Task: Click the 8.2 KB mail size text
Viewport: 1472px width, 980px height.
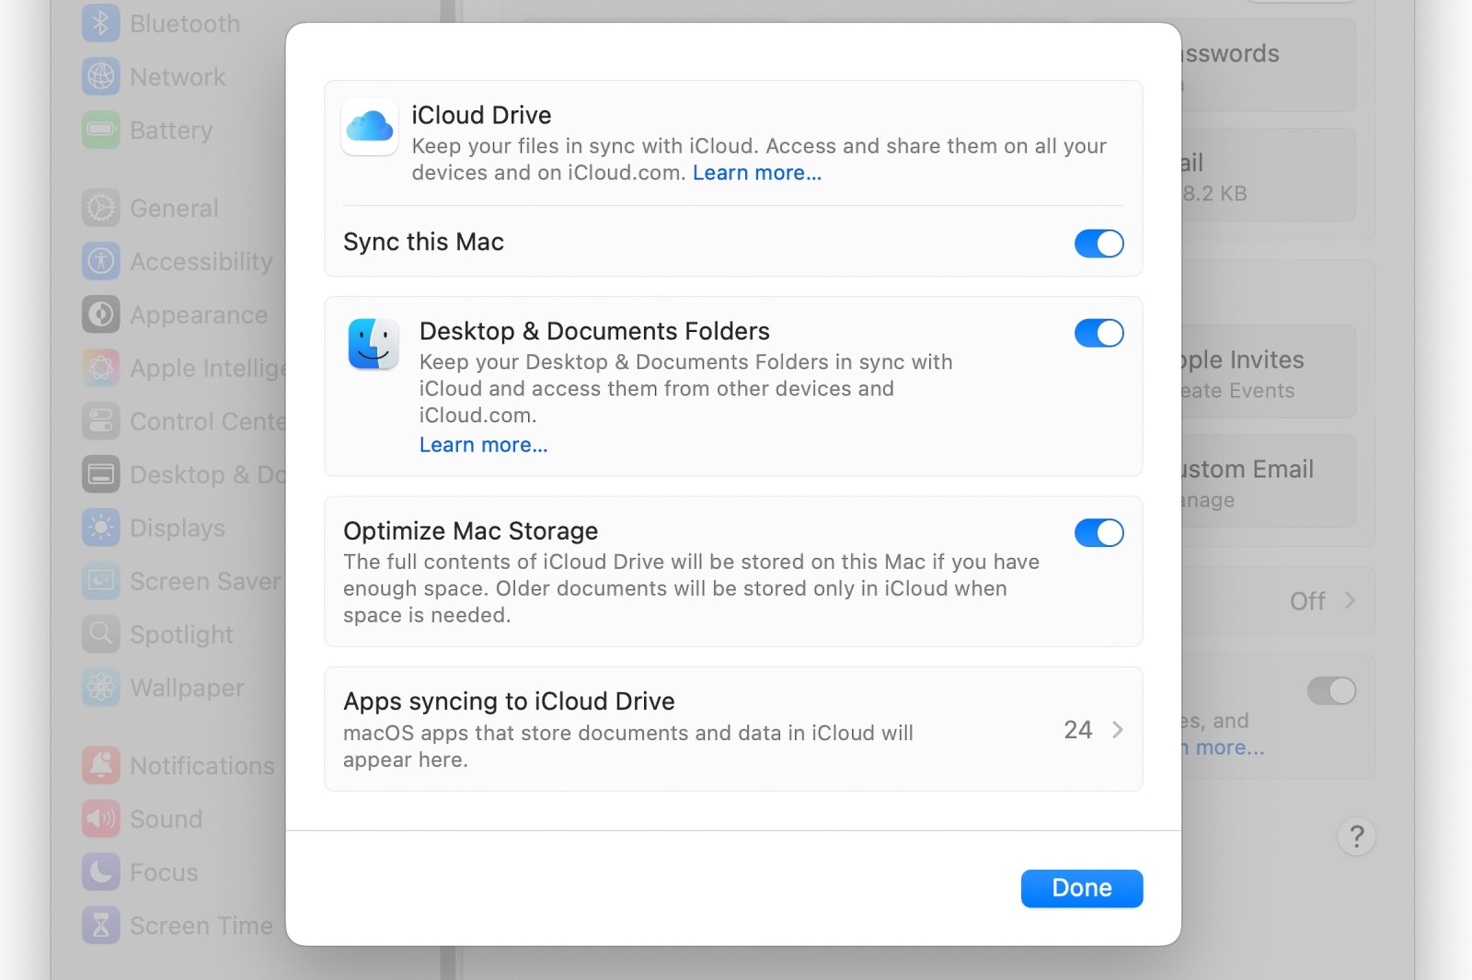Action: 1214,194
